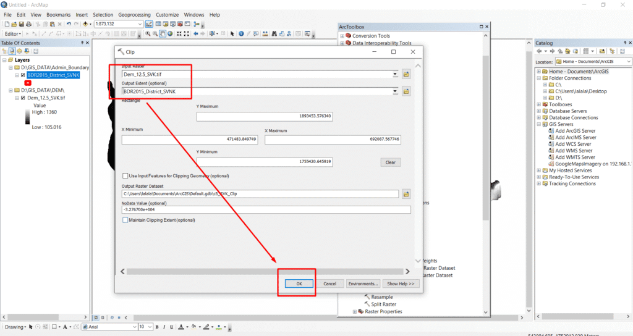Screen dimensions: 633x336
Task: Toggle Underline text on Drawing toolbar
Action: coord(172,327)
